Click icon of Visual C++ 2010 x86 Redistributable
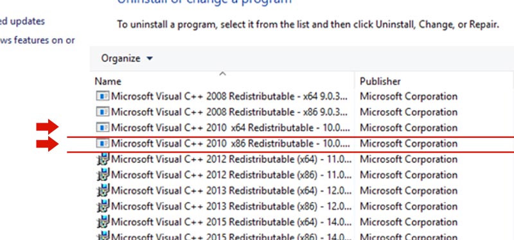Image resolution: width=514 pixels, height=240 pixels. (103, 143)
